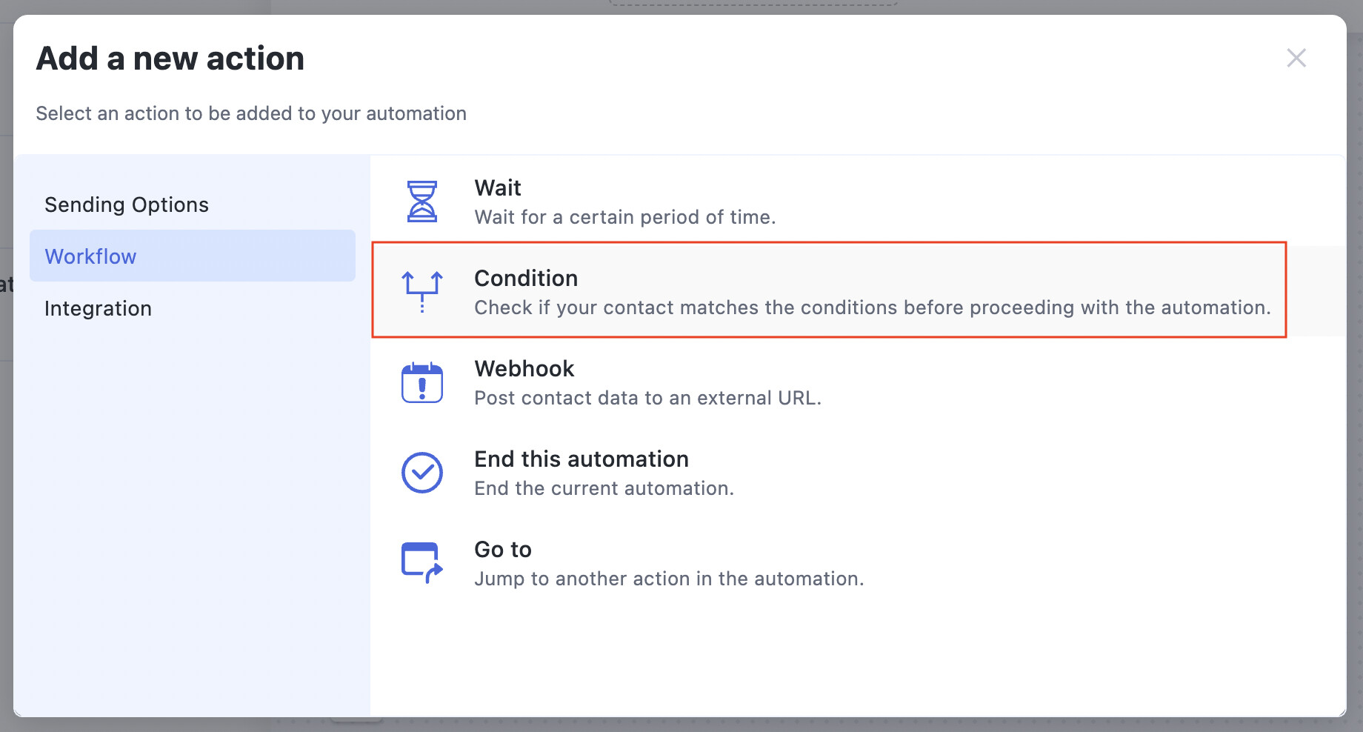Click the Go to jump arrow icon

(422, 563)
